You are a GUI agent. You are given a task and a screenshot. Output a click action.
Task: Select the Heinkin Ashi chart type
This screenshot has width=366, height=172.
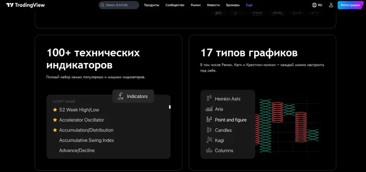(x=228, y=99)
